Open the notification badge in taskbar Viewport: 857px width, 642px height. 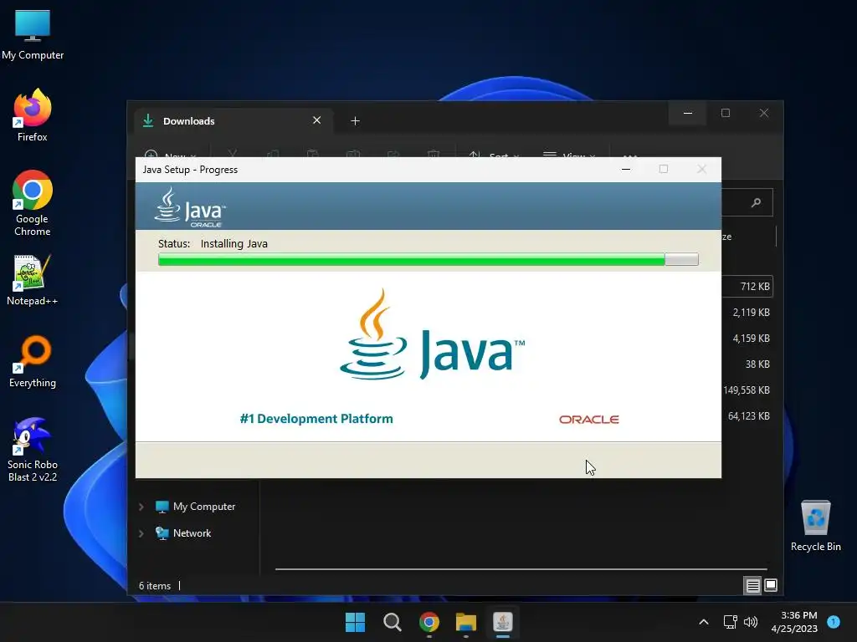834,621
